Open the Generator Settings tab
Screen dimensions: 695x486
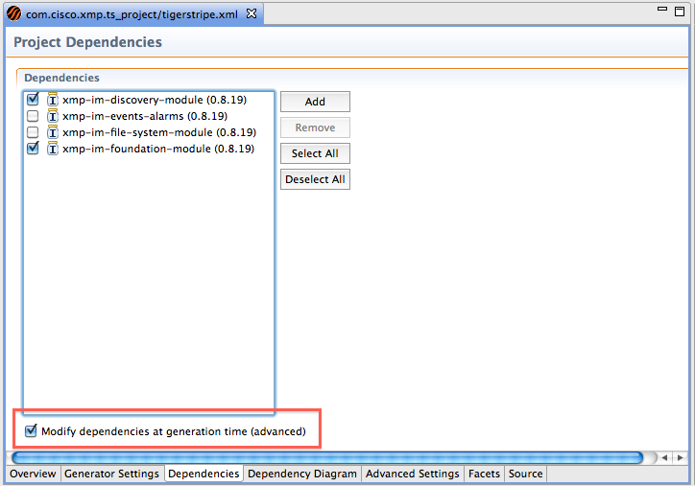[x=111, y=474]
